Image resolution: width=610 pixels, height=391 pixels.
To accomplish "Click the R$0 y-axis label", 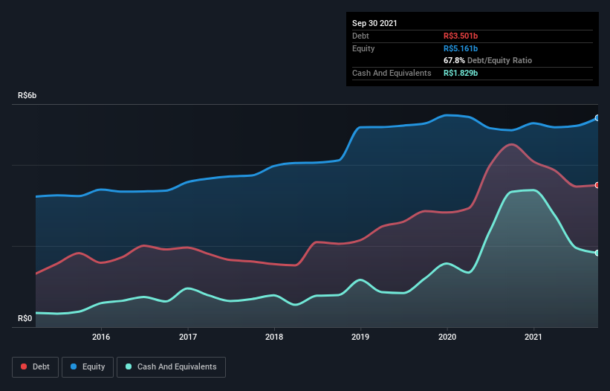I will pyautogui.click(x=25, y=318).
